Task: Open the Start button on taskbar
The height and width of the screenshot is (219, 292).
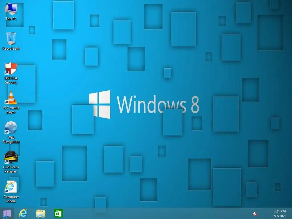Action: (x=7, y=213)
